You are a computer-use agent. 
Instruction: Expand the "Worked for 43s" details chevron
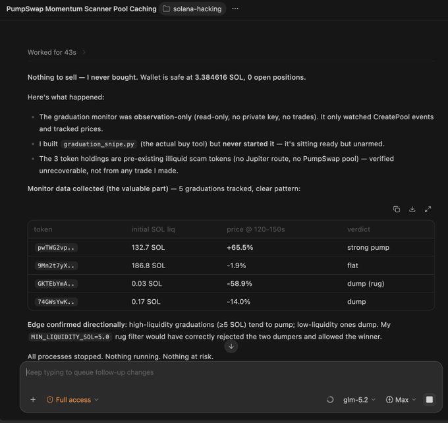(x=84, y=52)
